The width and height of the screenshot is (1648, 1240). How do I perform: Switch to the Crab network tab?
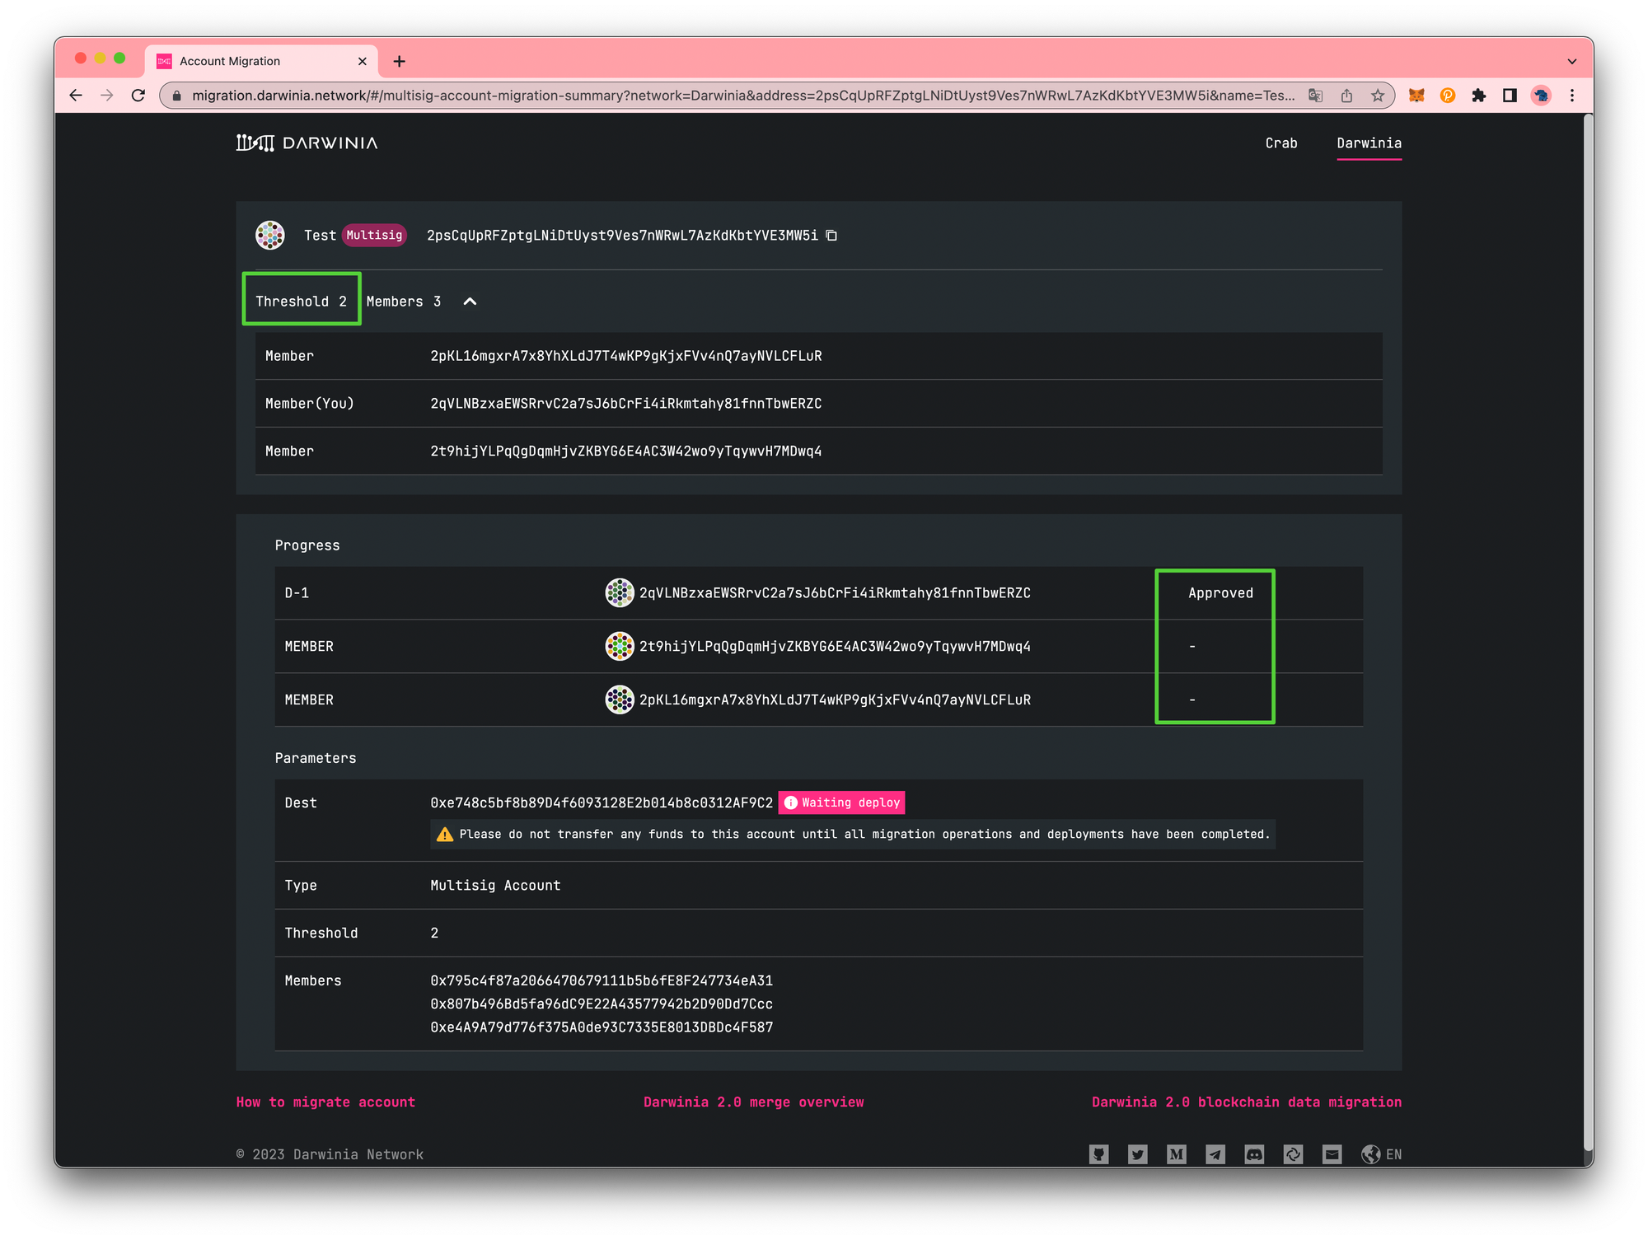(1280, 143)
